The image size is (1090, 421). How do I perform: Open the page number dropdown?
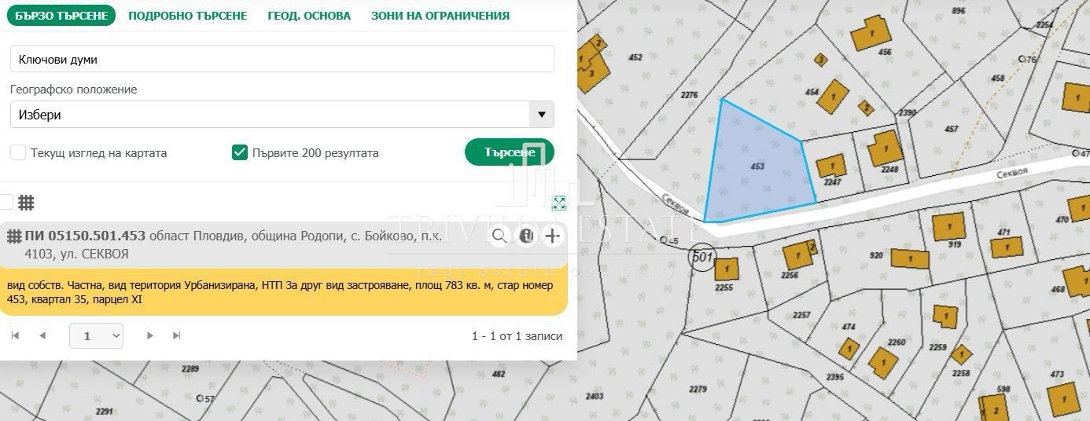tap(96, 335)
